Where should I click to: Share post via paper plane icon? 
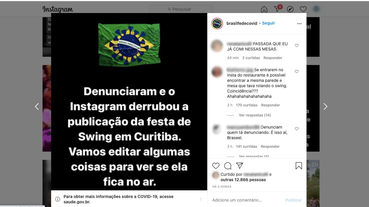(240, 166)
